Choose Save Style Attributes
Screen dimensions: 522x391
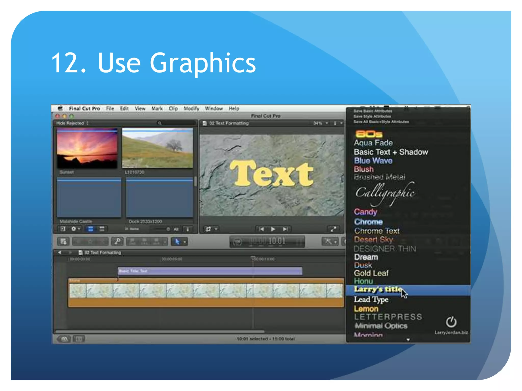point(372,116)
